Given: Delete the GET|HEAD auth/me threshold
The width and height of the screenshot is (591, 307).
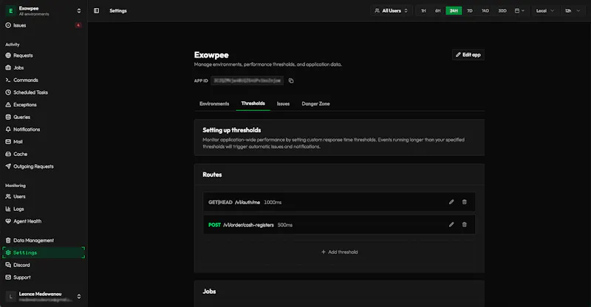Looking at the screenshot, I should [x=465, y=202].
